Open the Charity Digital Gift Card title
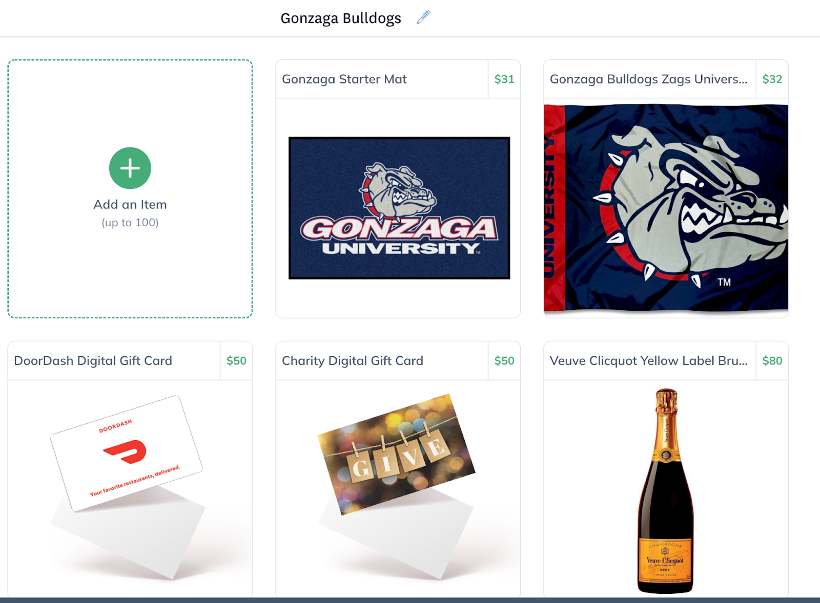Image resolution: width=820 pixels, height=603 pixels. click(x=353, y=361)
